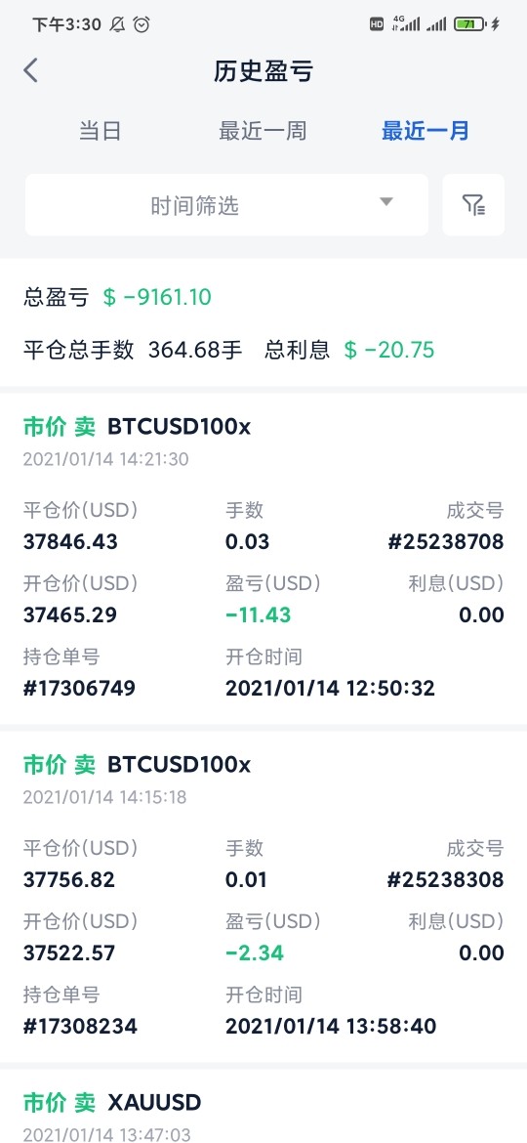Select the 最近一月 tab
Screen dimensions: 527x1143
point(426,131)
